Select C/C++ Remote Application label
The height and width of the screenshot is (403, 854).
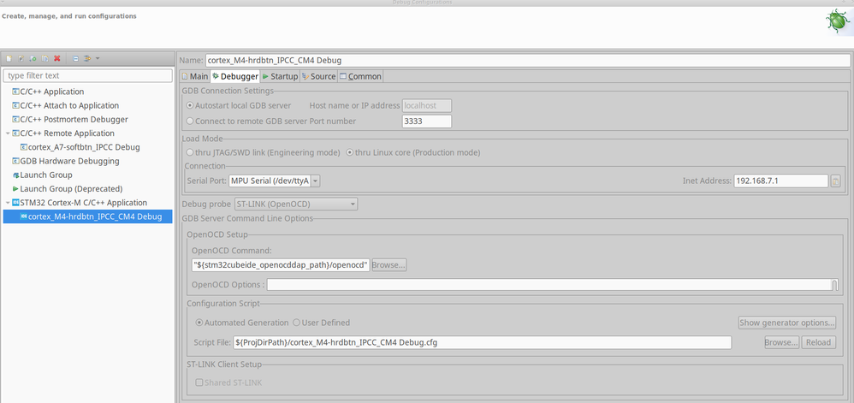click(x=68, y=133)
